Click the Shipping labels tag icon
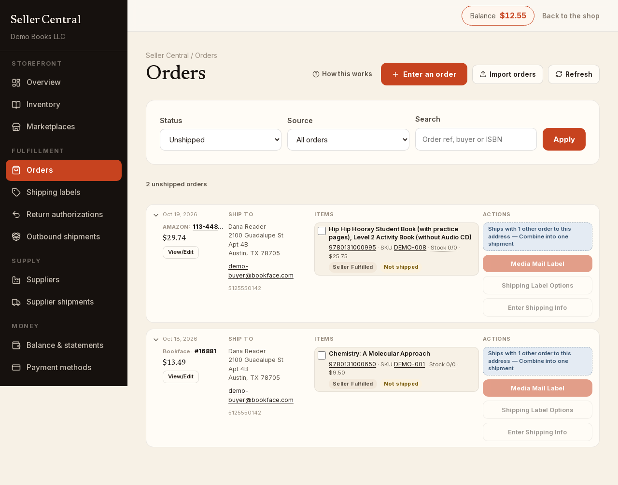The height and width of the screenshot is (485, 618). pyautogui.click(x=16, y=193)
